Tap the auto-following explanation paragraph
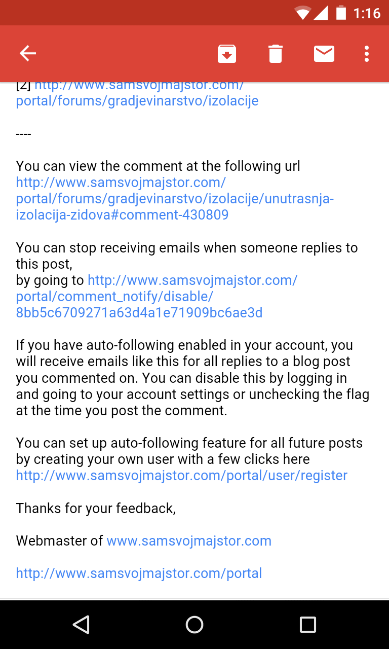 (x=192, y=378)
